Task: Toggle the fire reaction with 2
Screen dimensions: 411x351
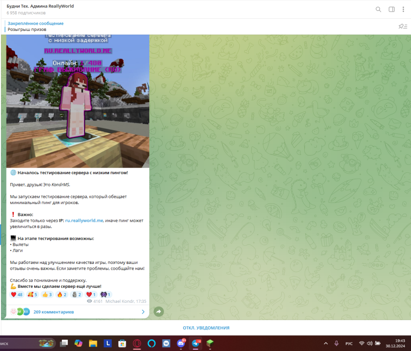Action: click(x=62, y=295)
